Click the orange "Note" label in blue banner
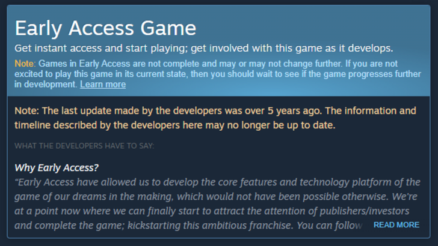438x246 pixels. (25, 64)
